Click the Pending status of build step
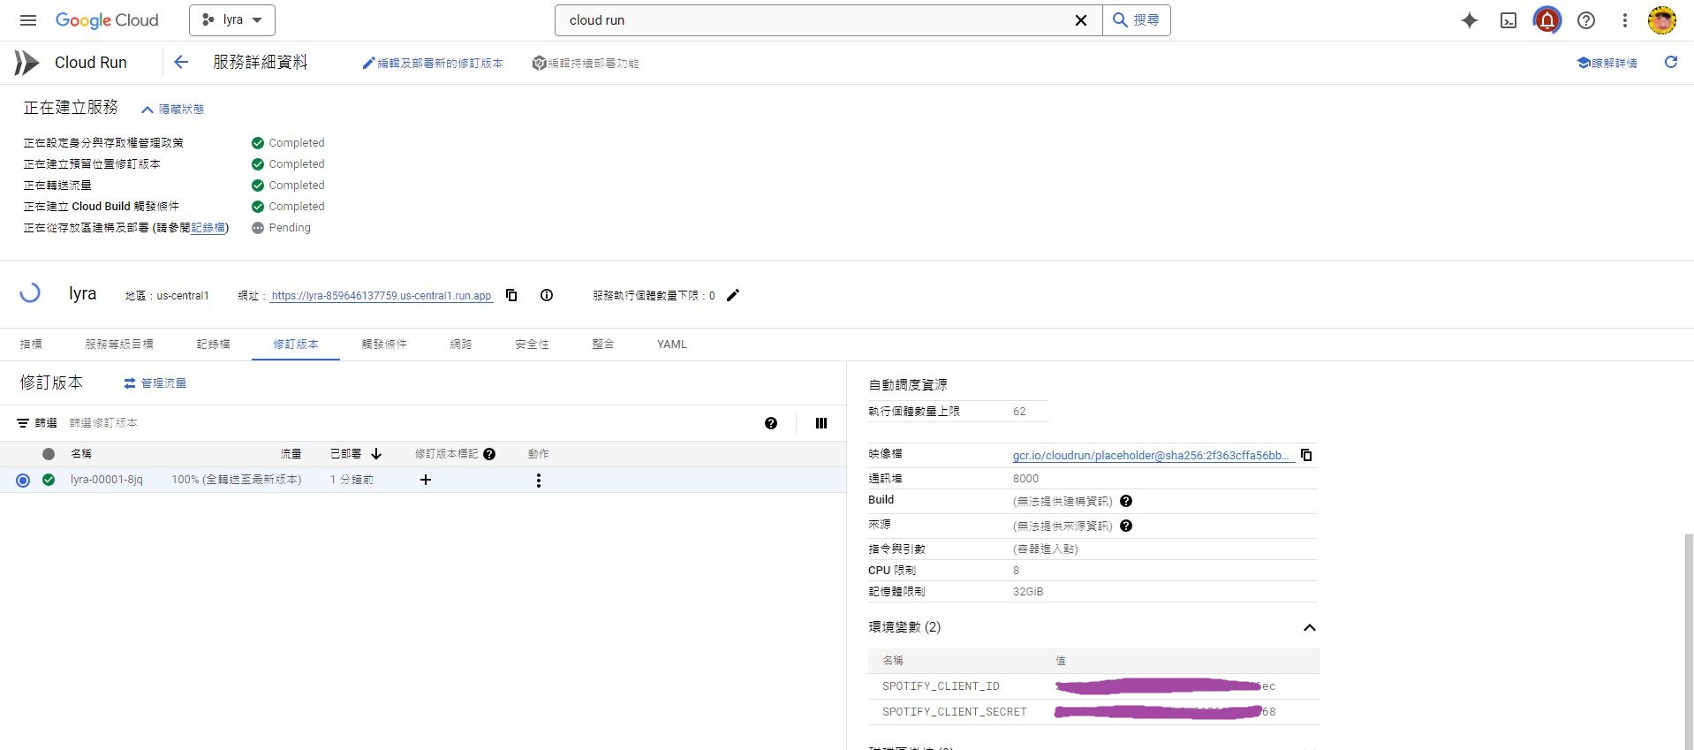The image size is (1694, 750). [290, 228]
